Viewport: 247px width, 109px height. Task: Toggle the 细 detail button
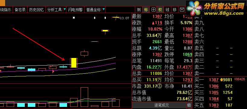pos(189,105)
